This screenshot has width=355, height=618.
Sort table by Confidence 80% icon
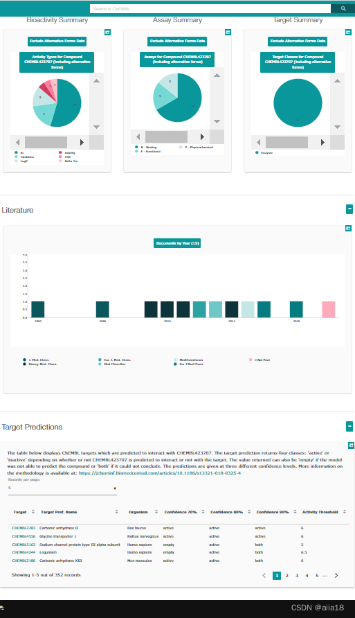249,512
